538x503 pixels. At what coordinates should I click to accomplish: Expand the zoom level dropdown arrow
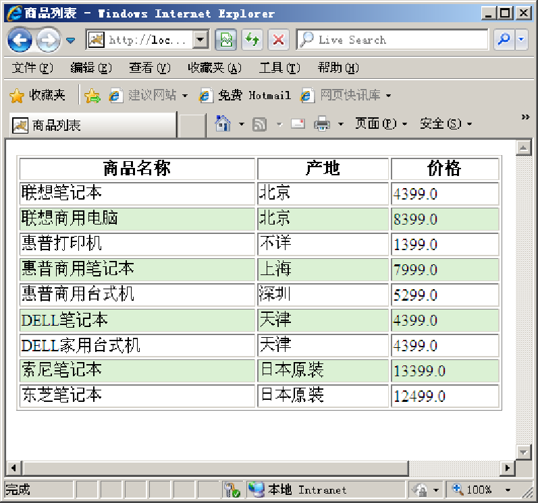coord(508,490)
